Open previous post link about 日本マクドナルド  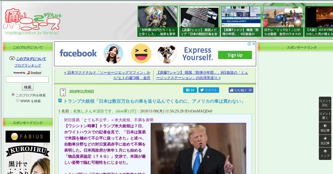[x=107, y=75]
